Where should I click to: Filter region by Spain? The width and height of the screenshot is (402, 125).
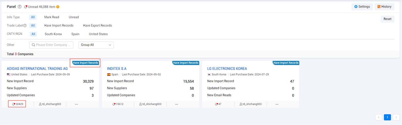75,34
